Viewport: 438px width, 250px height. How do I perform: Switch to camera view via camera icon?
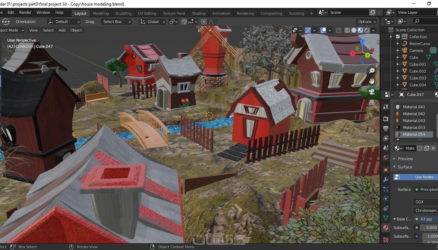click(x=372, y=92)
